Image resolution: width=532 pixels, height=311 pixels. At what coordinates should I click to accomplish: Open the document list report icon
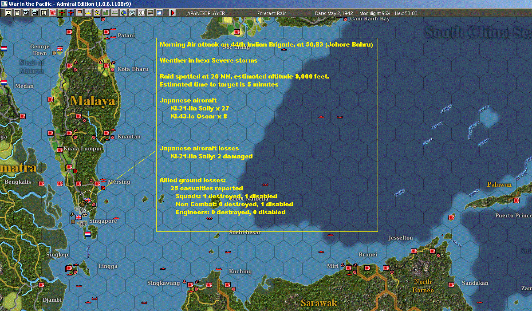(17, 13)
